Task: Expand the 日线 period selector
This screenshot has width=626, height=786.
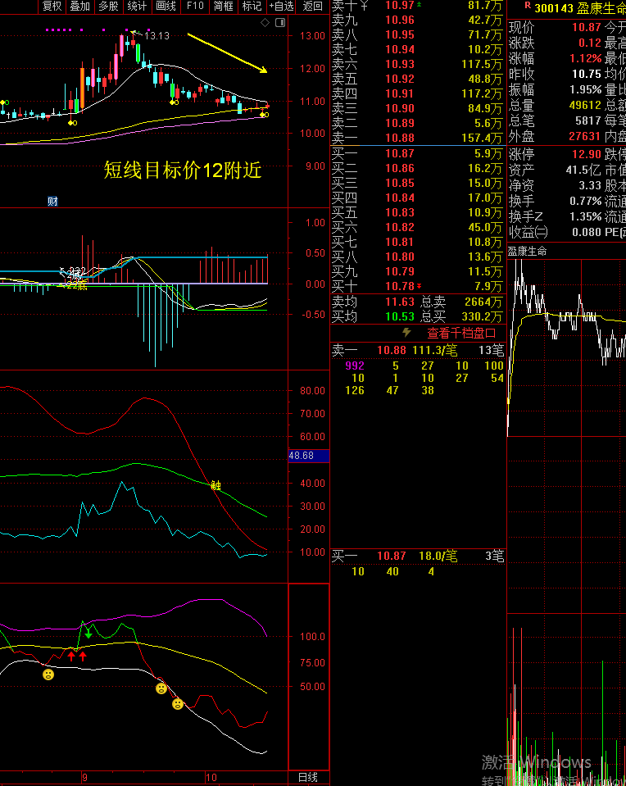Action: [307, 777]
